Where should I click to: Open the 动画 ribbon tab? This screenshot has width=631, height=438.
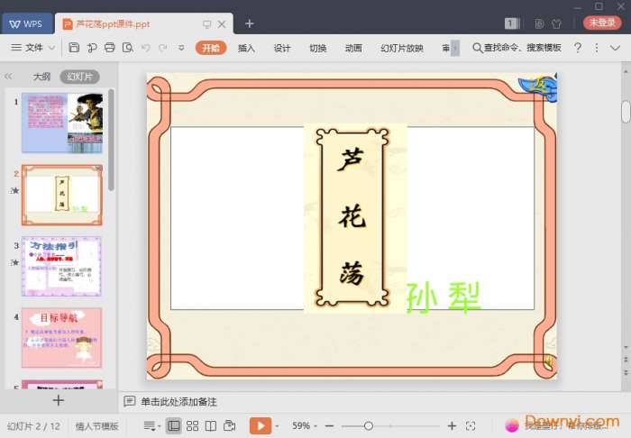point(353,48)
